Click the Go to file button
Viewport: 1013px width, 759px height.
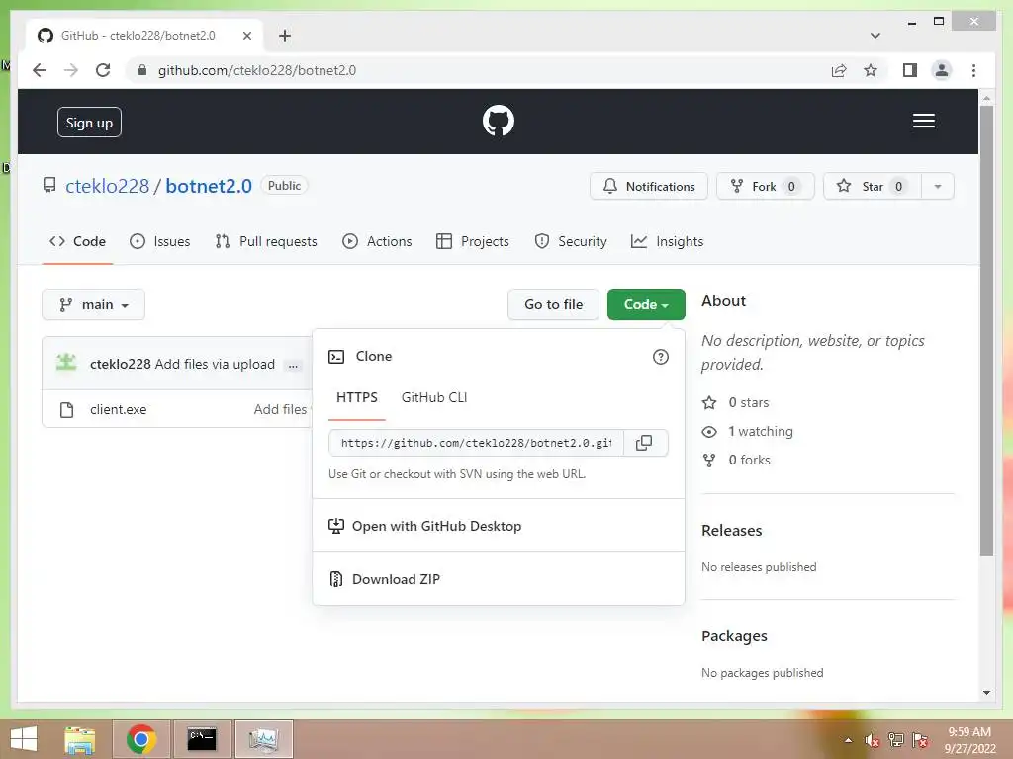tap(554, 304)
